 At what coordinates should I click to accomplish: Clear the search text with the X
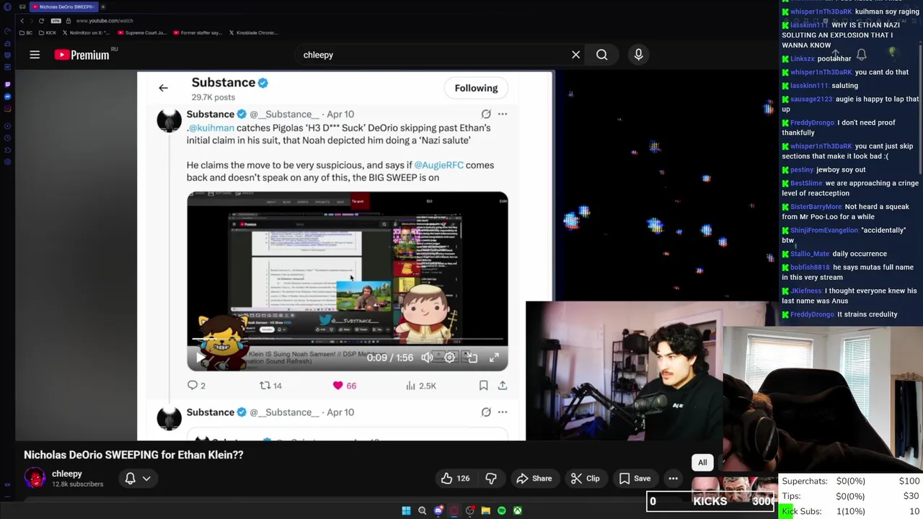575,55
